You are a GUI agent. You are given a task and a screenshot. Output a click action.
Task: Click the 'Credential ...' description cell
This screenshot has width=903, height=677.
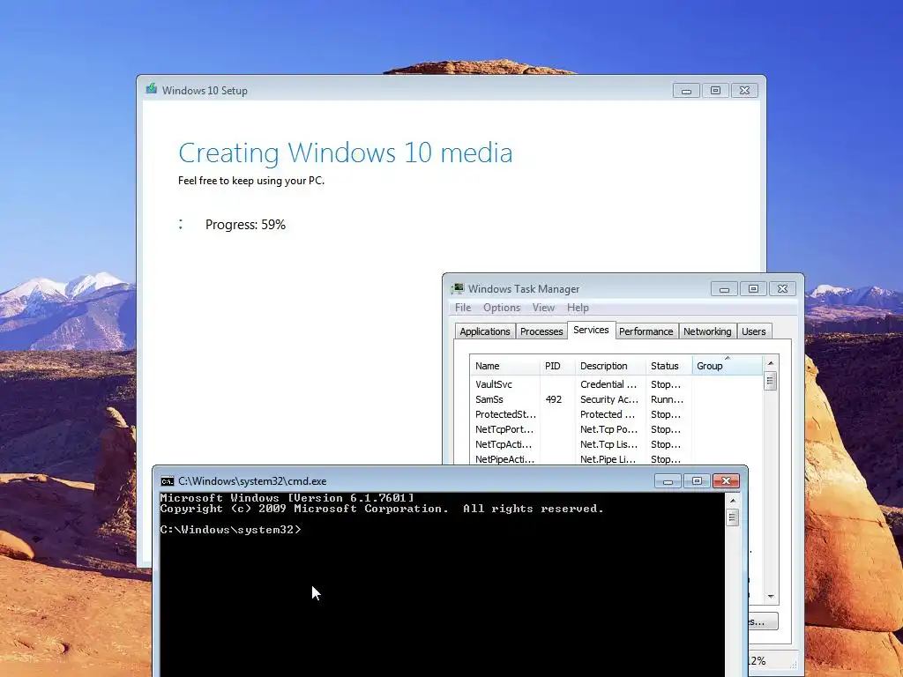point(608,384)
